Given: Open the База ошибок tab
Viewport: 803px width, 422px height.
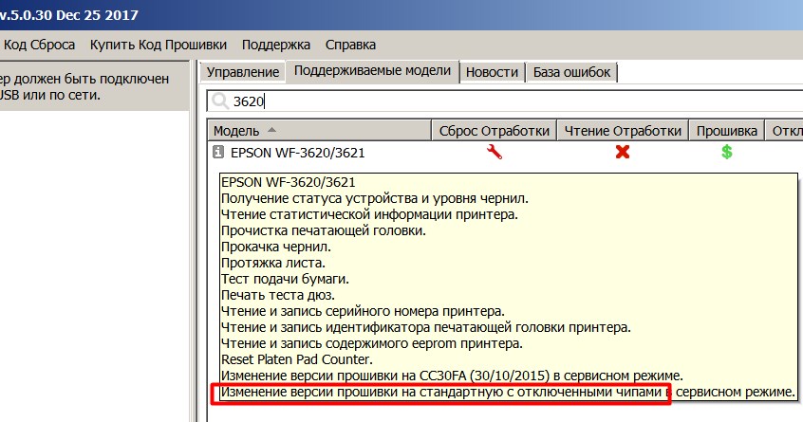Looking at the screenshot, I should pos(571,72).
